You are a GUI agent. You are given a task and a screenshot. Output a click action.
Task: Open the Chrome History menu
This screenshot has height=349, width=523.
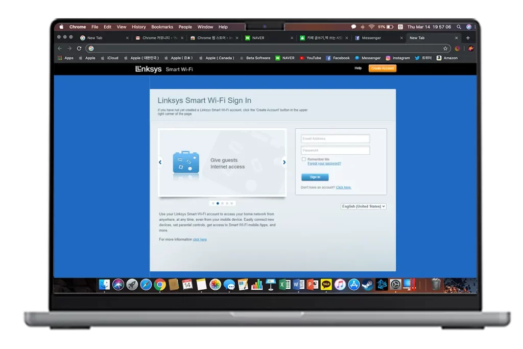tap(138, 27)
